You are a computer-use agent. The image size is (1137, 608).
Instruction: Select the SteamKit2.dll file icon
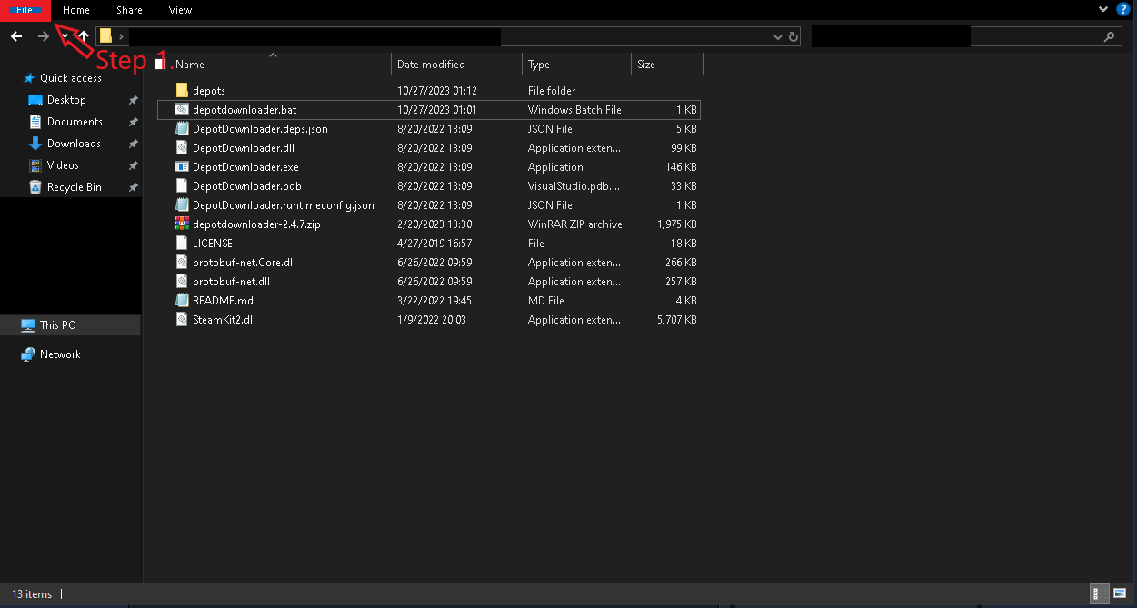click(x=182, y=320)
